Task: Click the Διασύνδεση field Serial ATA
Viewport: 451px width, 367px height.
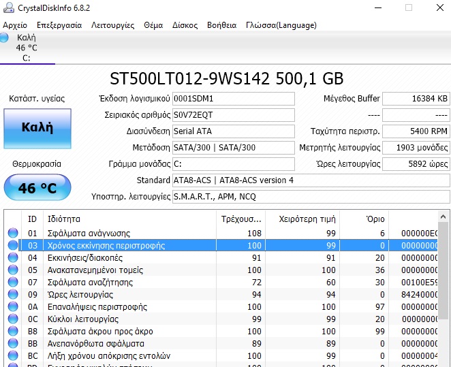Action: 234,131
